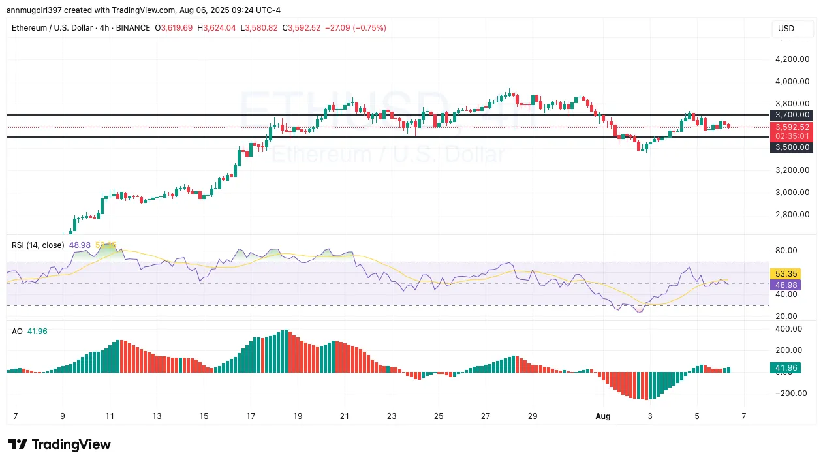Click the red 3,592.52 current price badge

[792, 127]
